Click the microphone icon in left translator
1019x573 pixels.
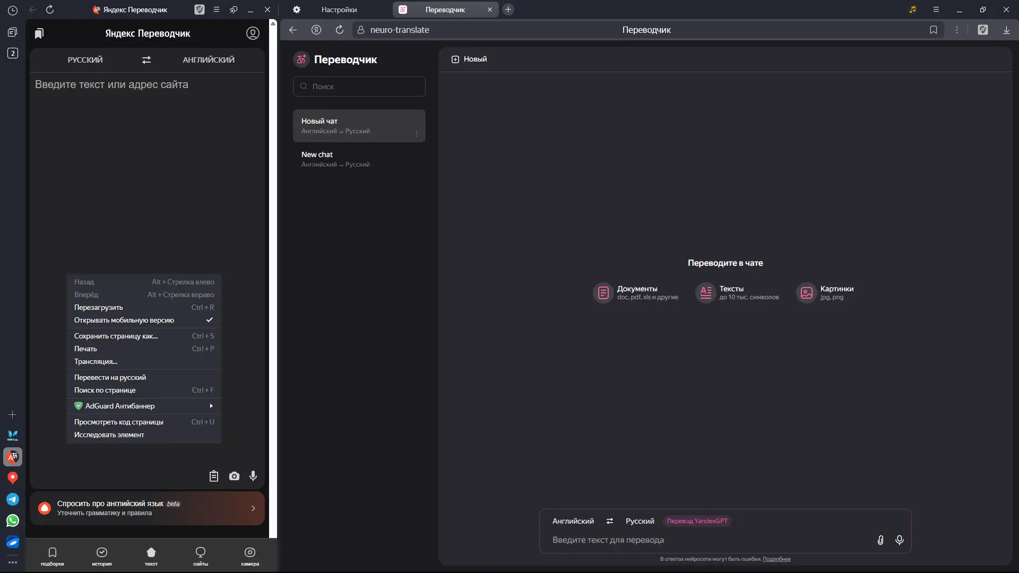tap(253, 476)
